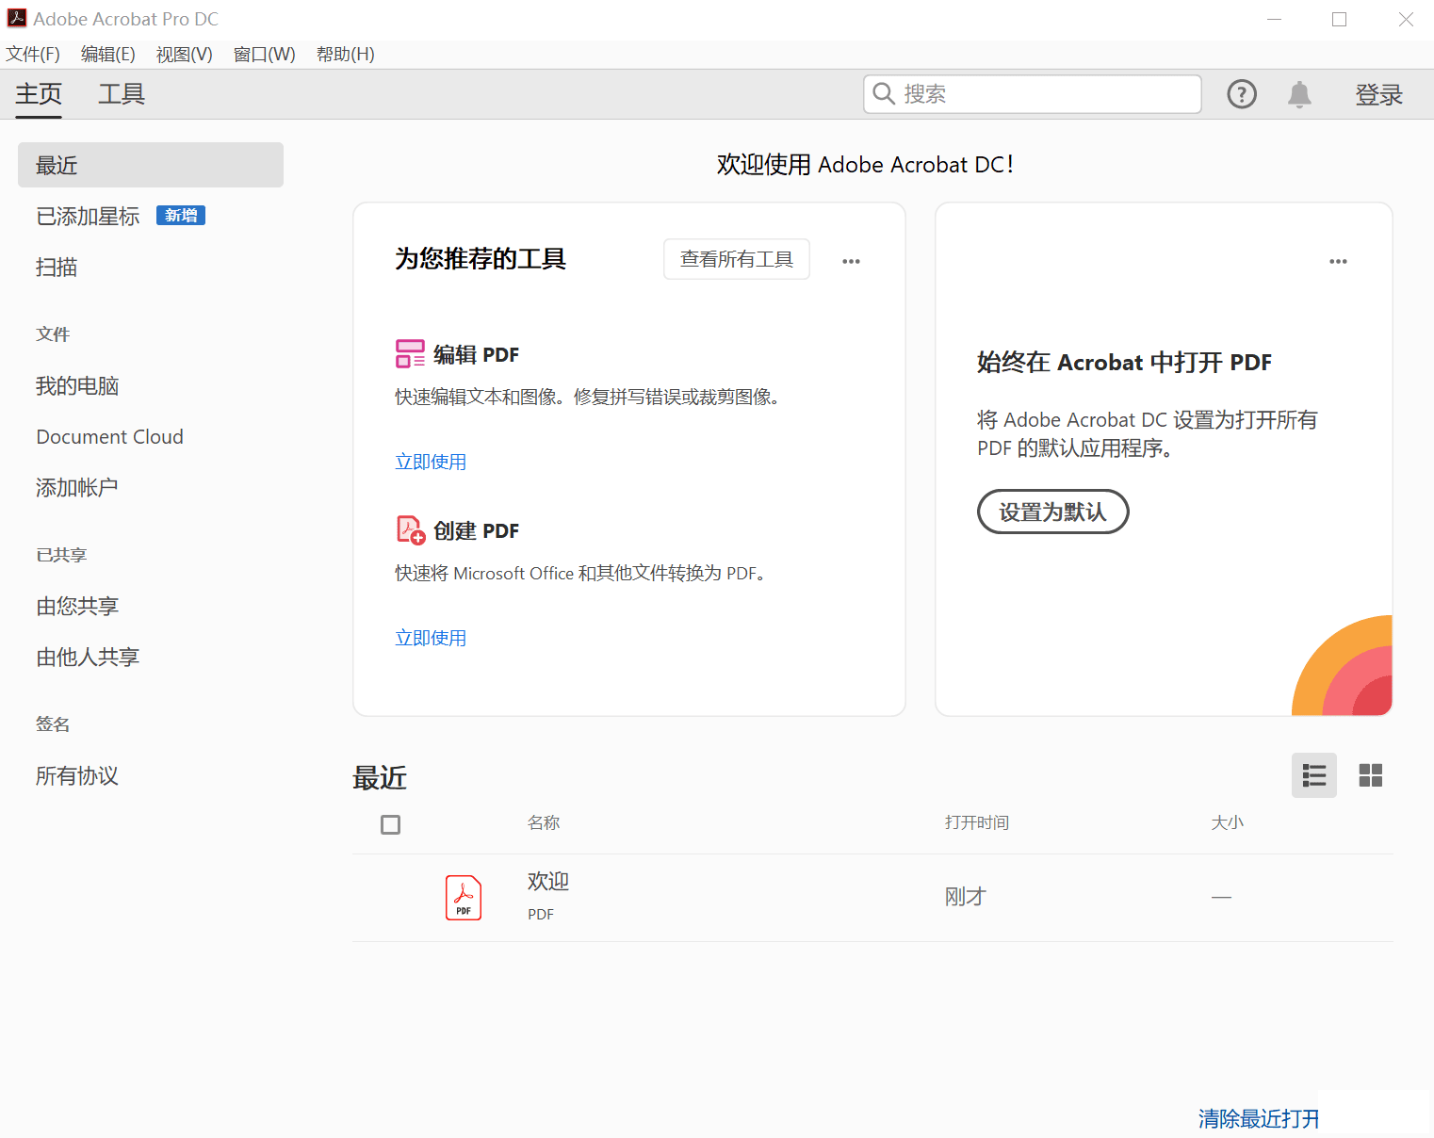
Task: Click the Edit PDF tool icon
Action: coord(410,354)
